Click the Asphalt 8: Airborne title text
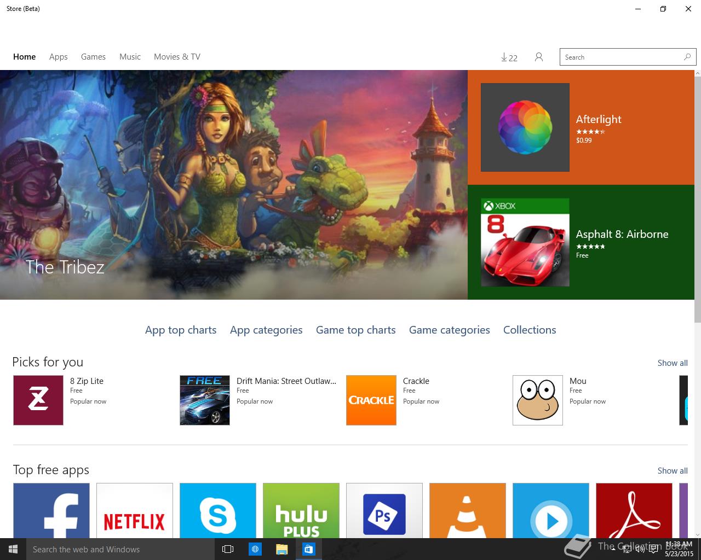The height and width of the screenshot is (560, 701). click(622, 234)
